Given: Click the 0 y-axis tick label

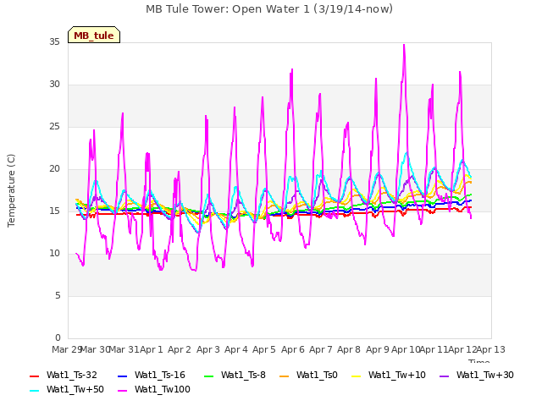Looking at the screenshot, I should (58, 338).
